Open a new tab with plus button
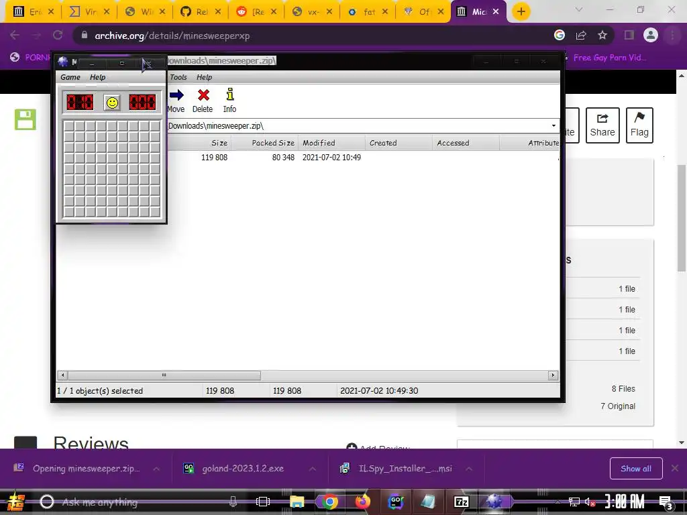Image resolution: width=687 pixels, height=515 pixels. (x=521, y=12)
